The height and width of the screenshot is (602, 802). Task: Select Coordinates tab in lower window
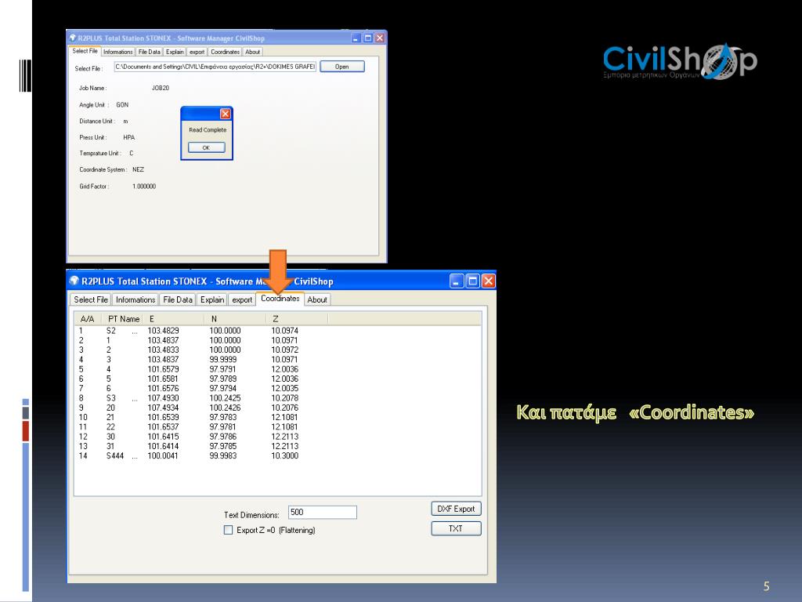pos(280,299)
